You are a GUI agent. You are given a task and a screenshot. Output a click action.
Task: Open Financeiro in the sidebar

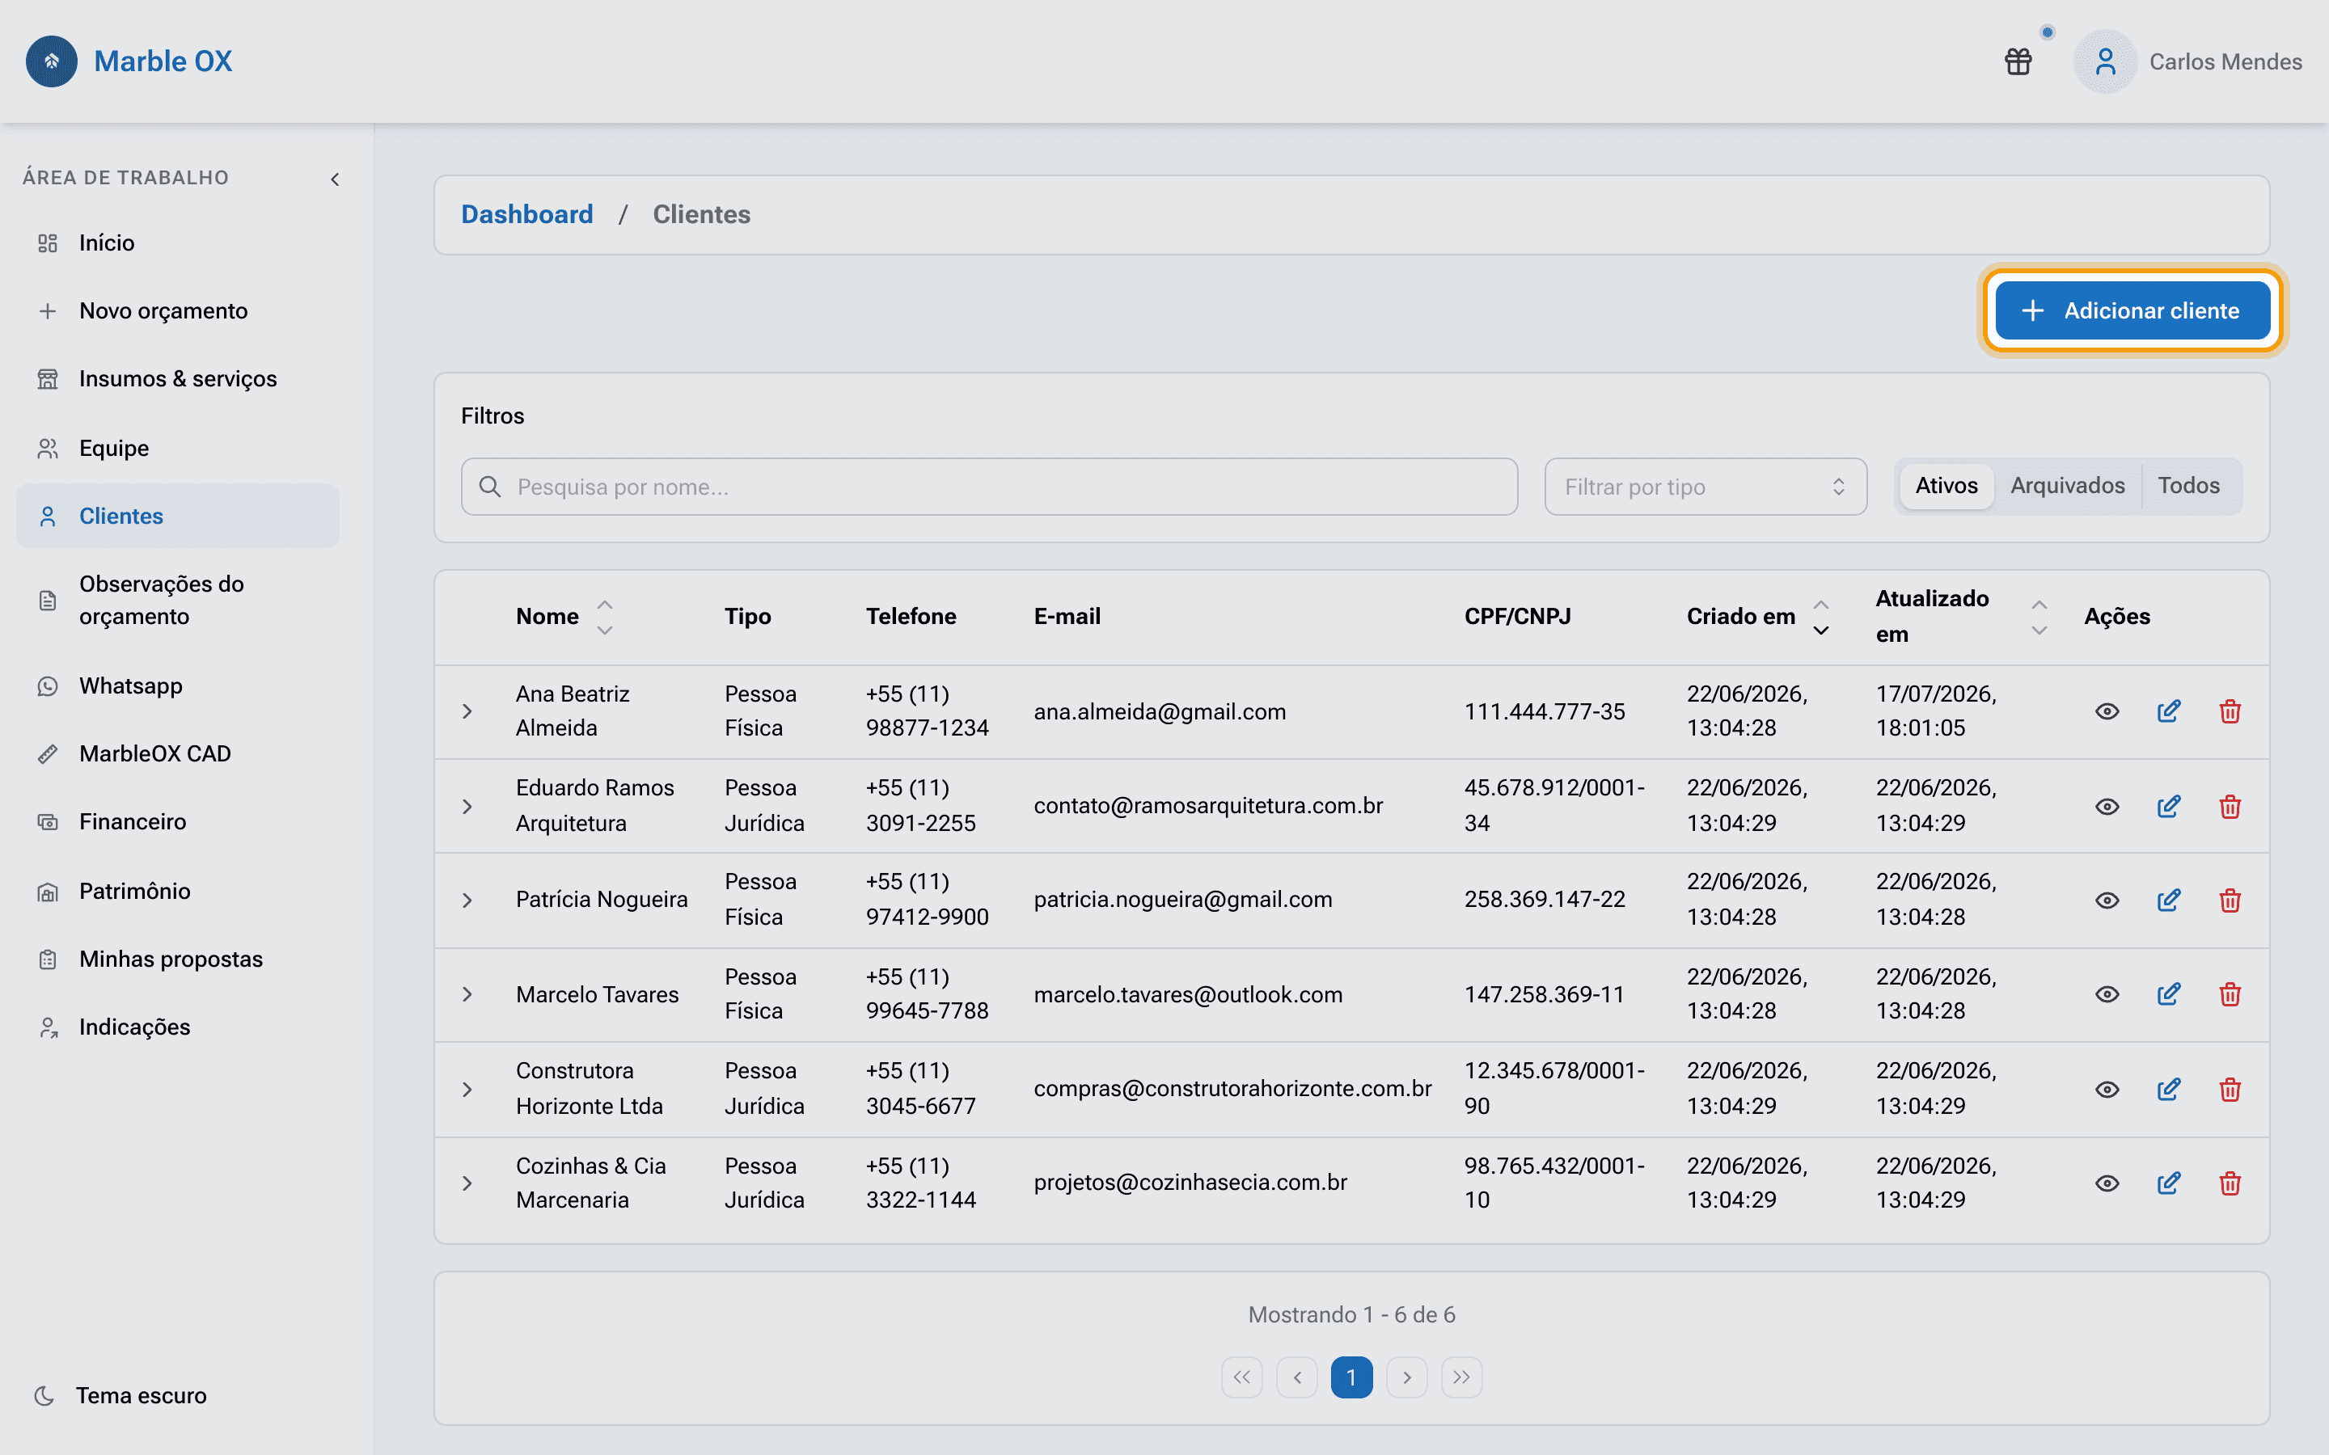pos(178,822)
